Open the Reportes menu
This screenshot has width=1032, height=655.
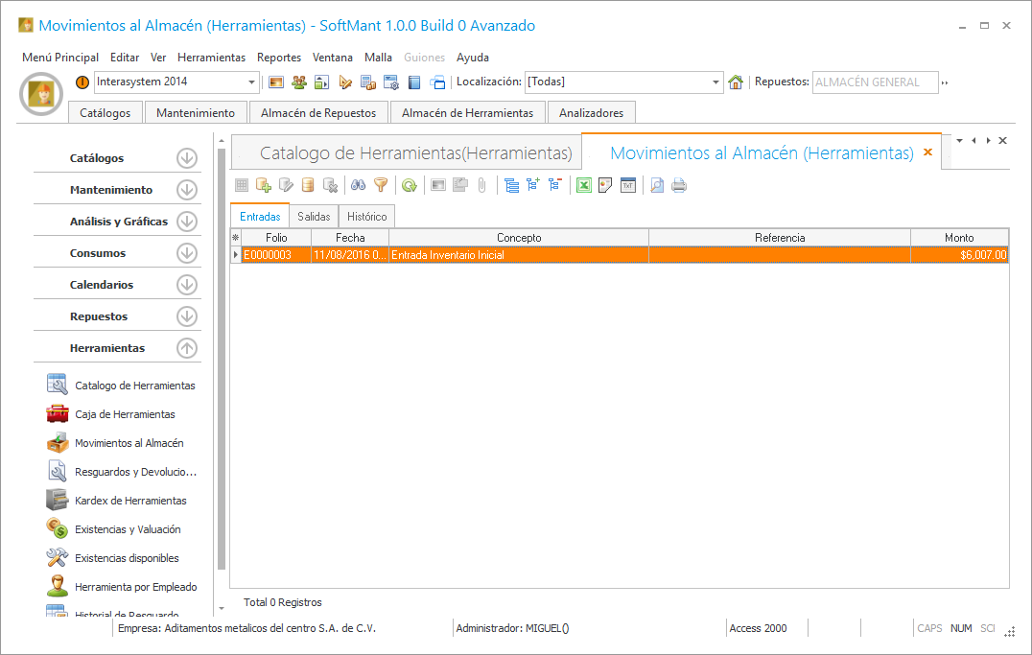coord(278,58)
